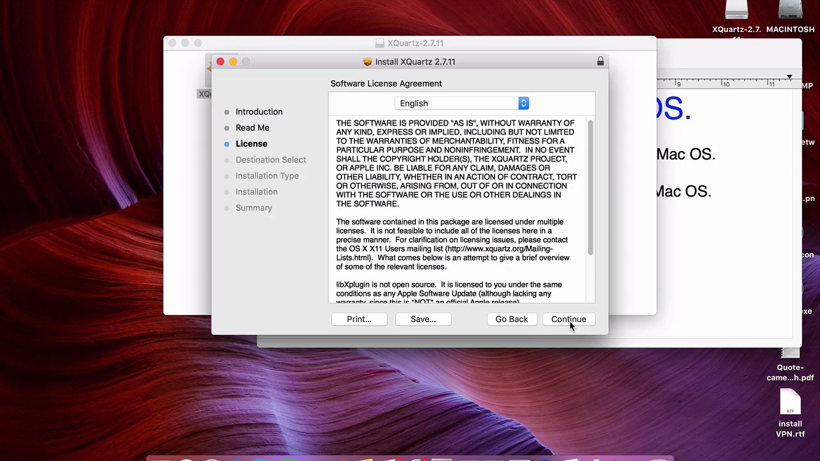Click the disk icon in XQuartz-2.7.11 title bar
820x461 pixels.
380,43
